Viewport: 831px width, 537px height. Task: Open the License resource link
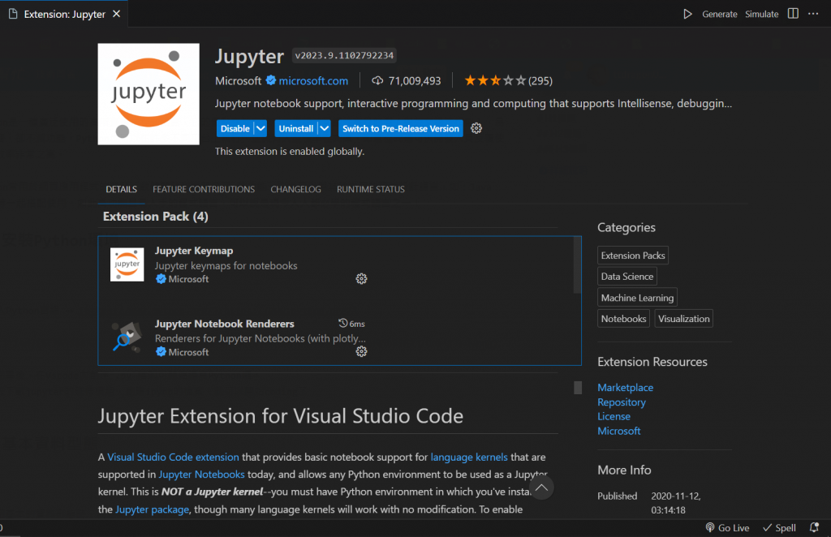(614, 416)
